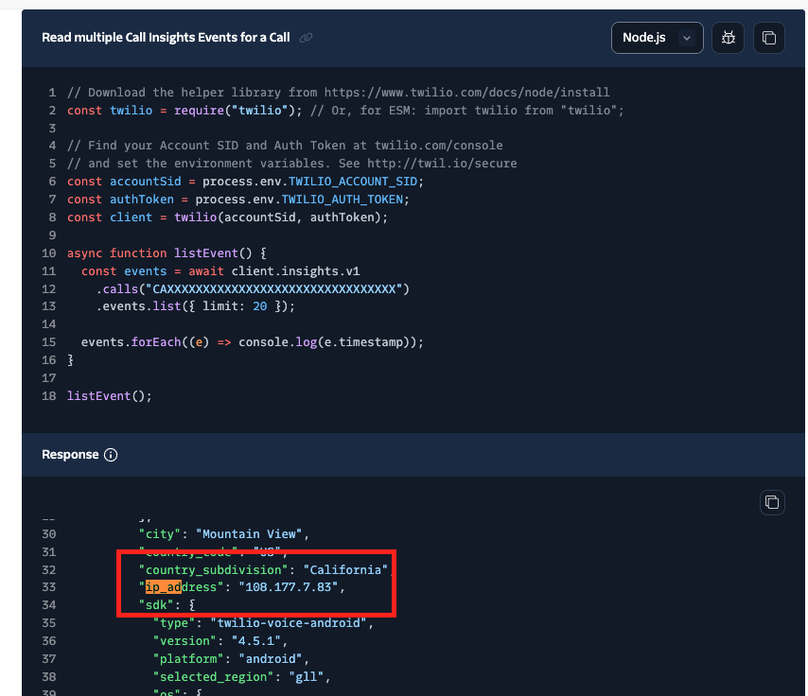Click line number 33 in the response gutter
Screen dimensions: 808x696
click(x=49, y=587)
